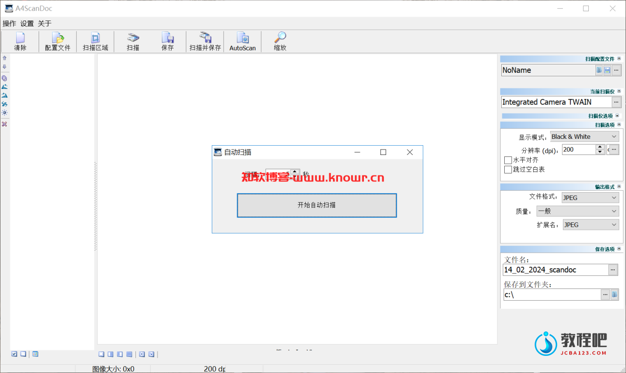
Task: Click ellipsis button next to the dpi field
Action: (614, 150)
